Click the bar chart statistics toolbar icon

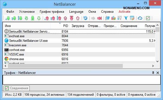pyautogui.click(x=113, y=18)
